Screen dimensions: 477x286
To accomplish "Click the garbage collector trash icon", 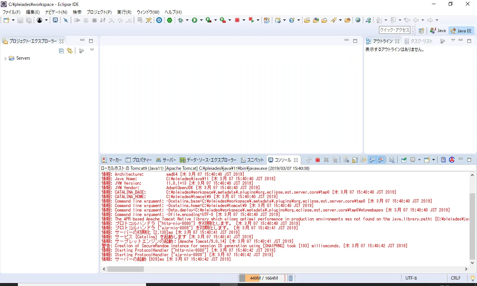I will tap(291, 278).
